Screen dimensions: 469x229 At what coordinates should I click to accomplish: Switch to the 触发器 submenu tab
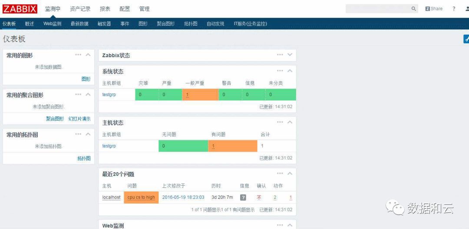[104, 24]
